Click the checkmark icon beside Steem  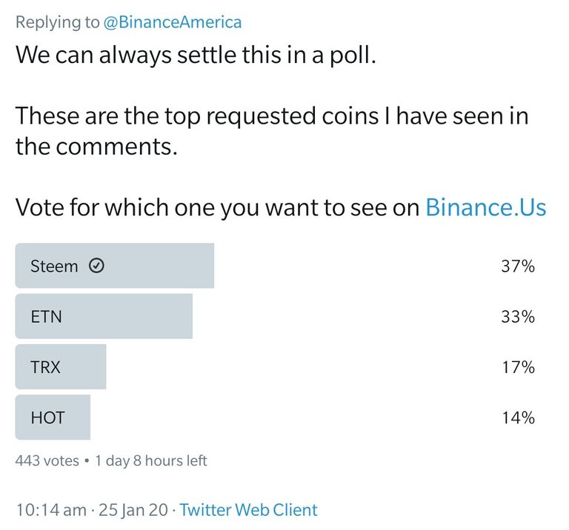pyautogui.click(x=96, y=266)
